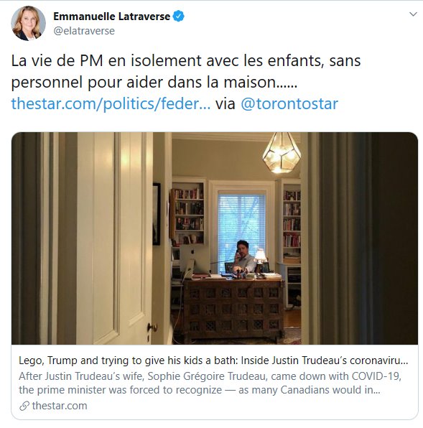Open the Trudeau home office photo

pyautogui.click(x=215, y=238)
